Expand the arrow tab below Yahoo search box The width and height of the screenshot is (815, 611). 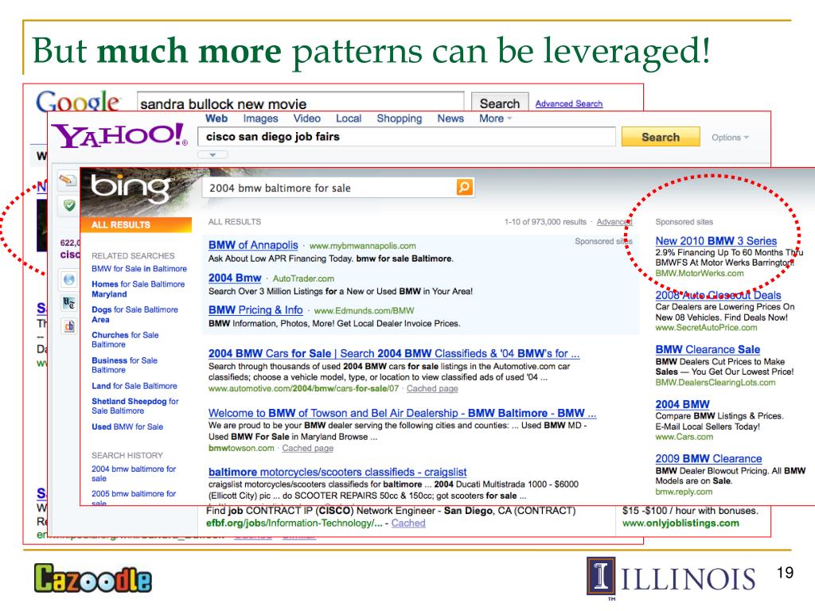pyautogui.click(x=212, y=154)
